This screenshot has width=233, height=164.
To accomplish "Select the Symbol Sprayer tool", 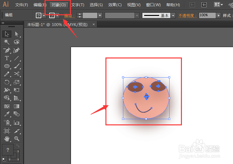I will [7, 122].
